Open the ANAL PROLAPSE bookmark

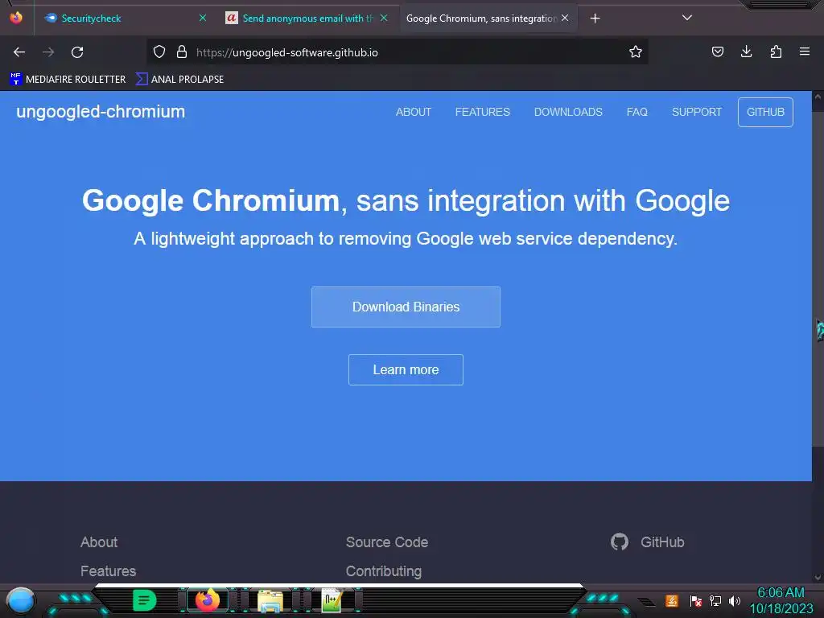pyautogui.click(x=179, y=80)
